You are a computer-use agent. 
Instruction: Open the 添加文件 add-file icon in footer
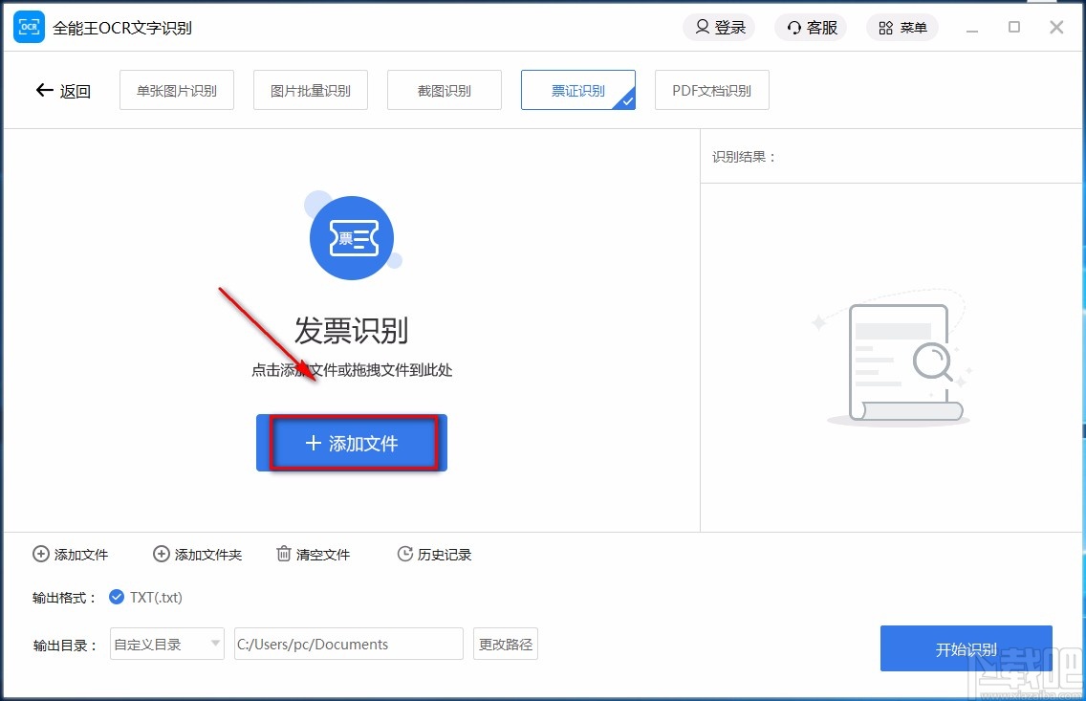(41, 554)
